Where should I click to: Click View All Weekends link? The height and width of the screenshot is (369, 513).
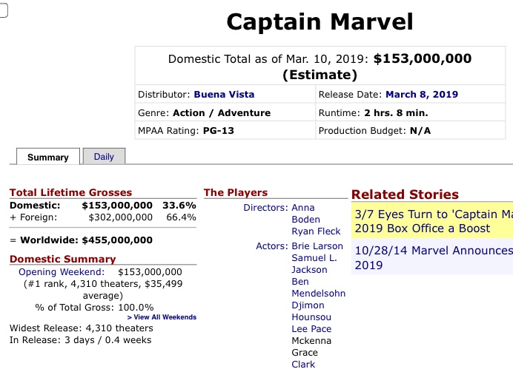(162, 316)
